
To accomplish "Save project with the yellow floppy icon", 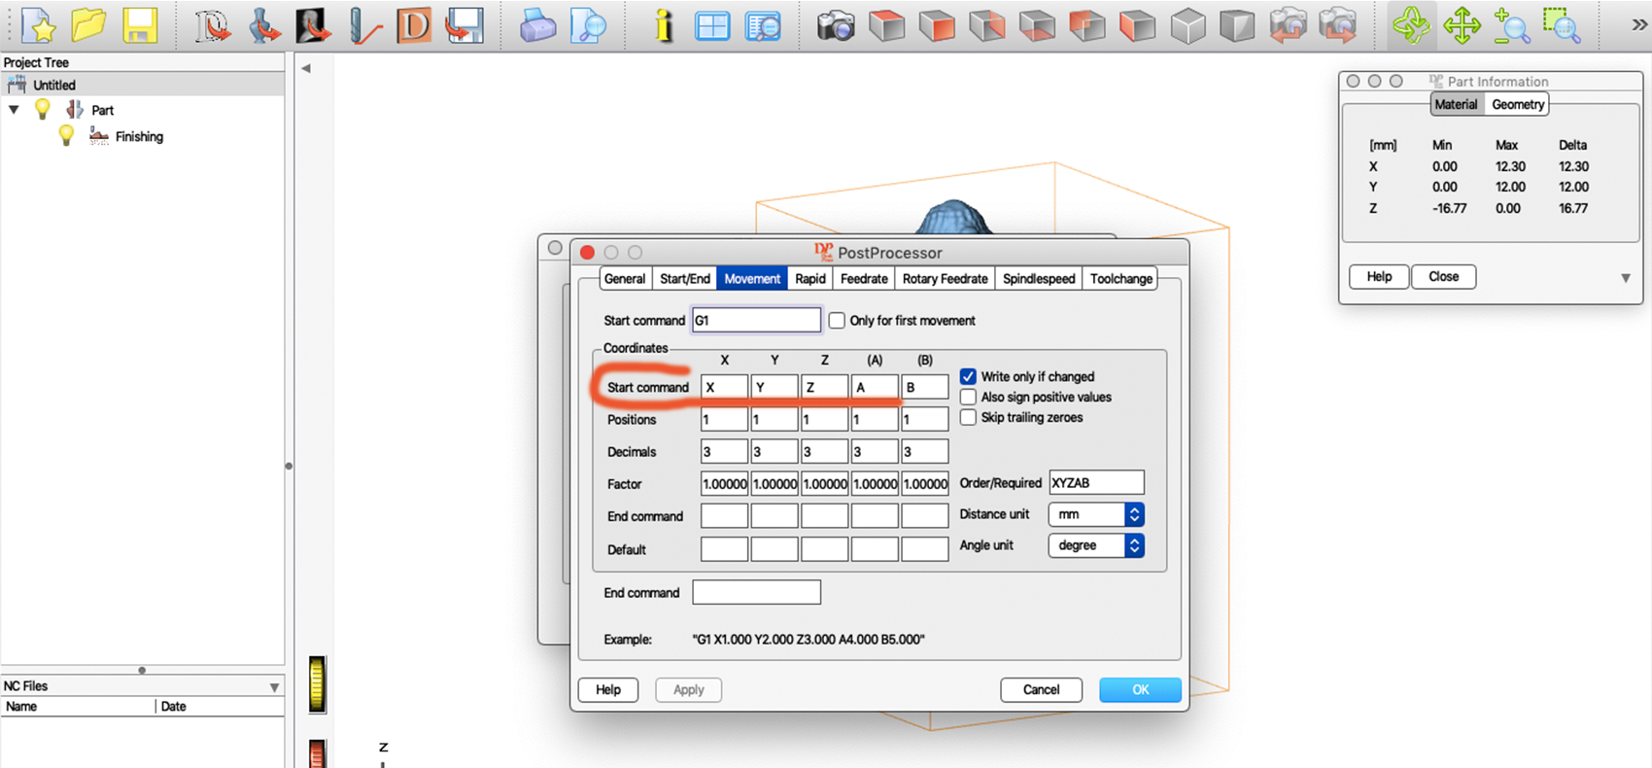I will (140, 25).
